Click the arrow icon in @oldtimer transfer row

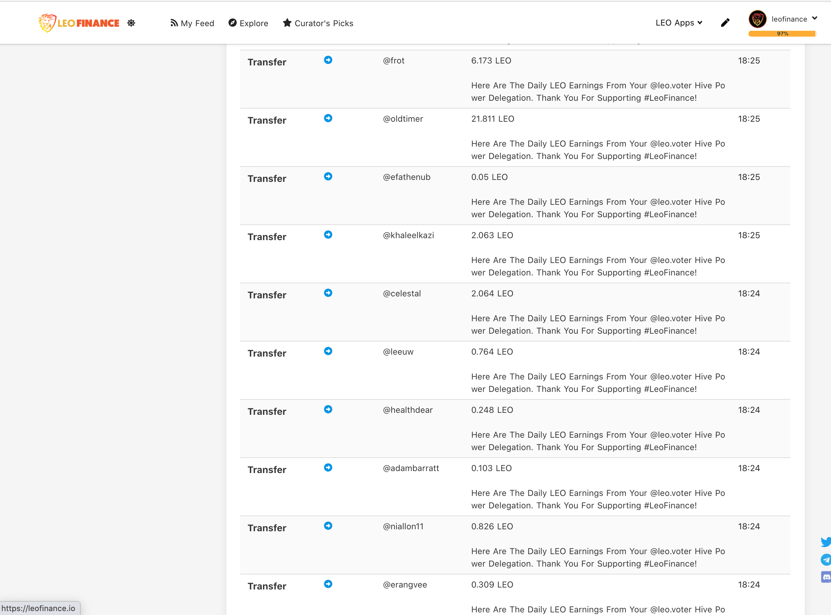pos(328,118)
